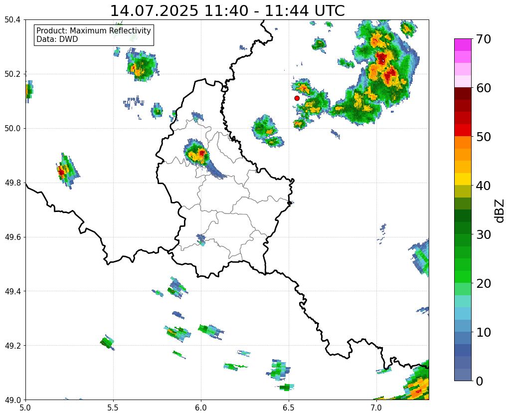This screenshot has width=510, height=416.
Task: Click the '49.2' latitude axis label
Action: click(x=12, y=346)
